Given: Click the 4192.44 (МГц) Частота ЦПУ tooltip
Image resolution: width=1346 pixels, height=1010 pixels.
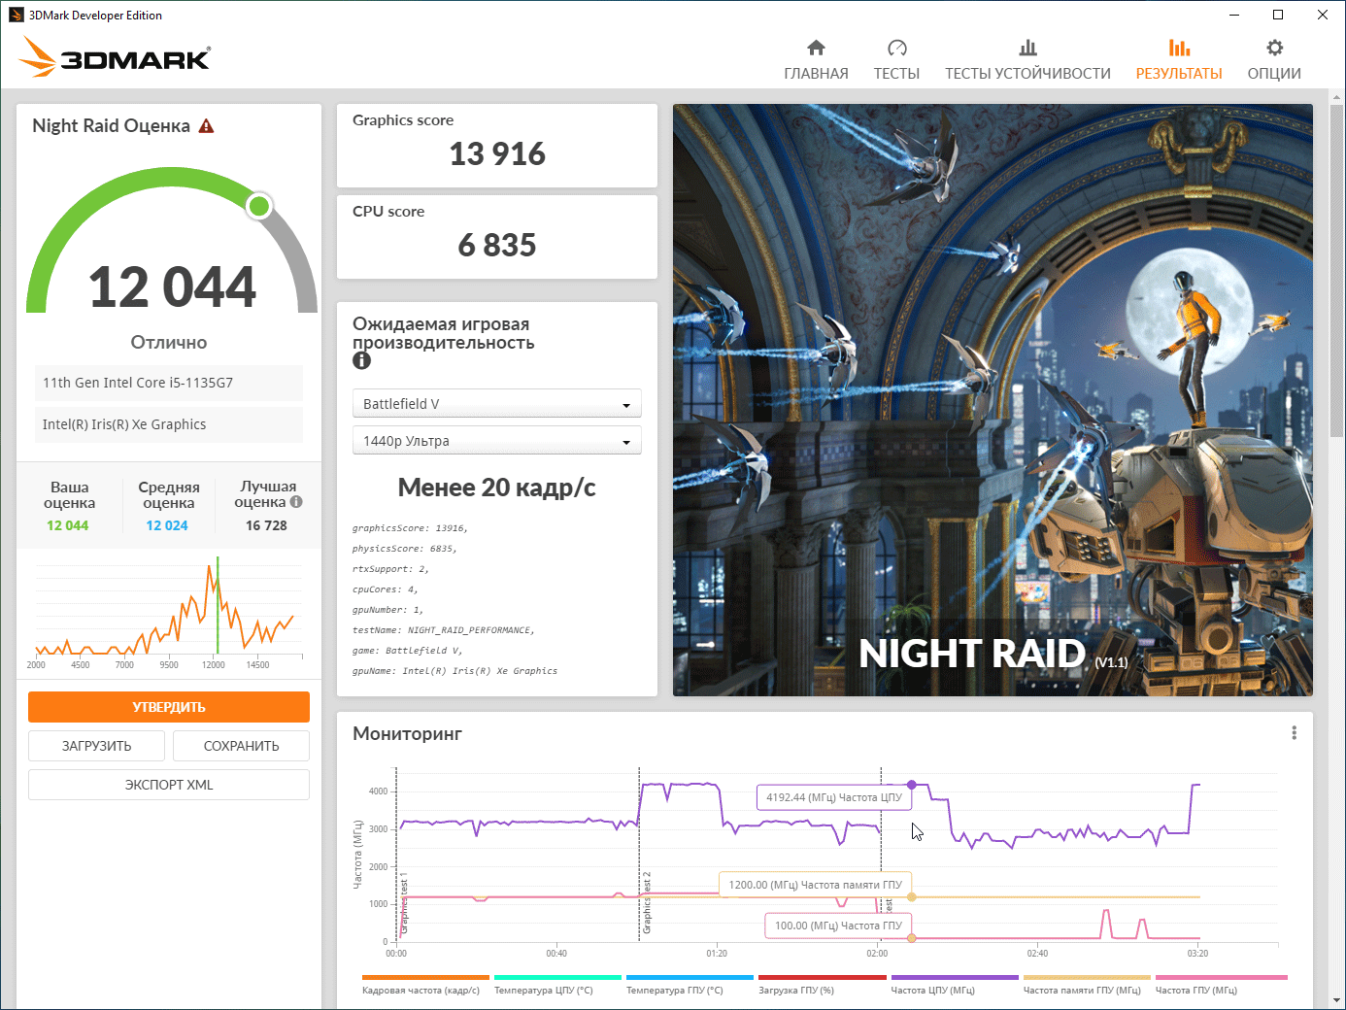Looking at the screenshot, I should 833,797.
